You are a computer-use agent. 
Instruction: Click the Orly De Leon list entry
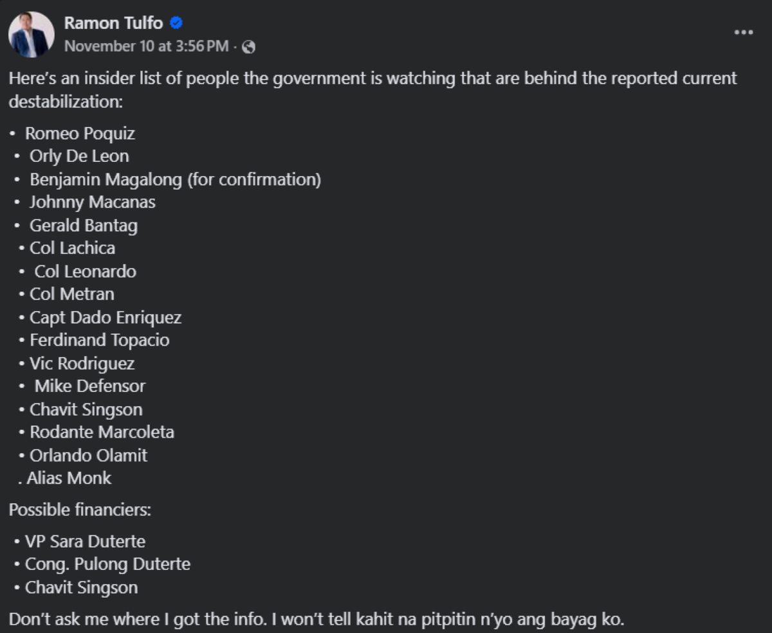[x=79, y=156]
